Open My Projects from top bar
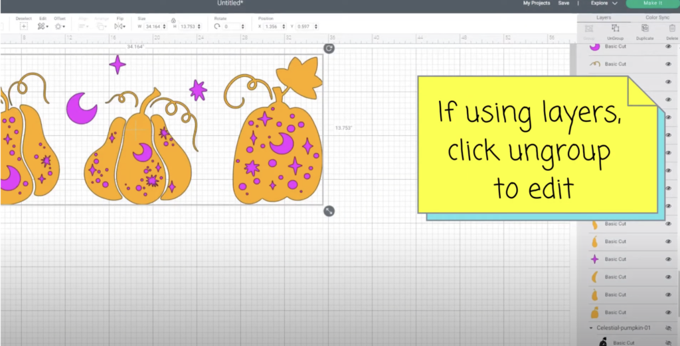 point(537,3)
